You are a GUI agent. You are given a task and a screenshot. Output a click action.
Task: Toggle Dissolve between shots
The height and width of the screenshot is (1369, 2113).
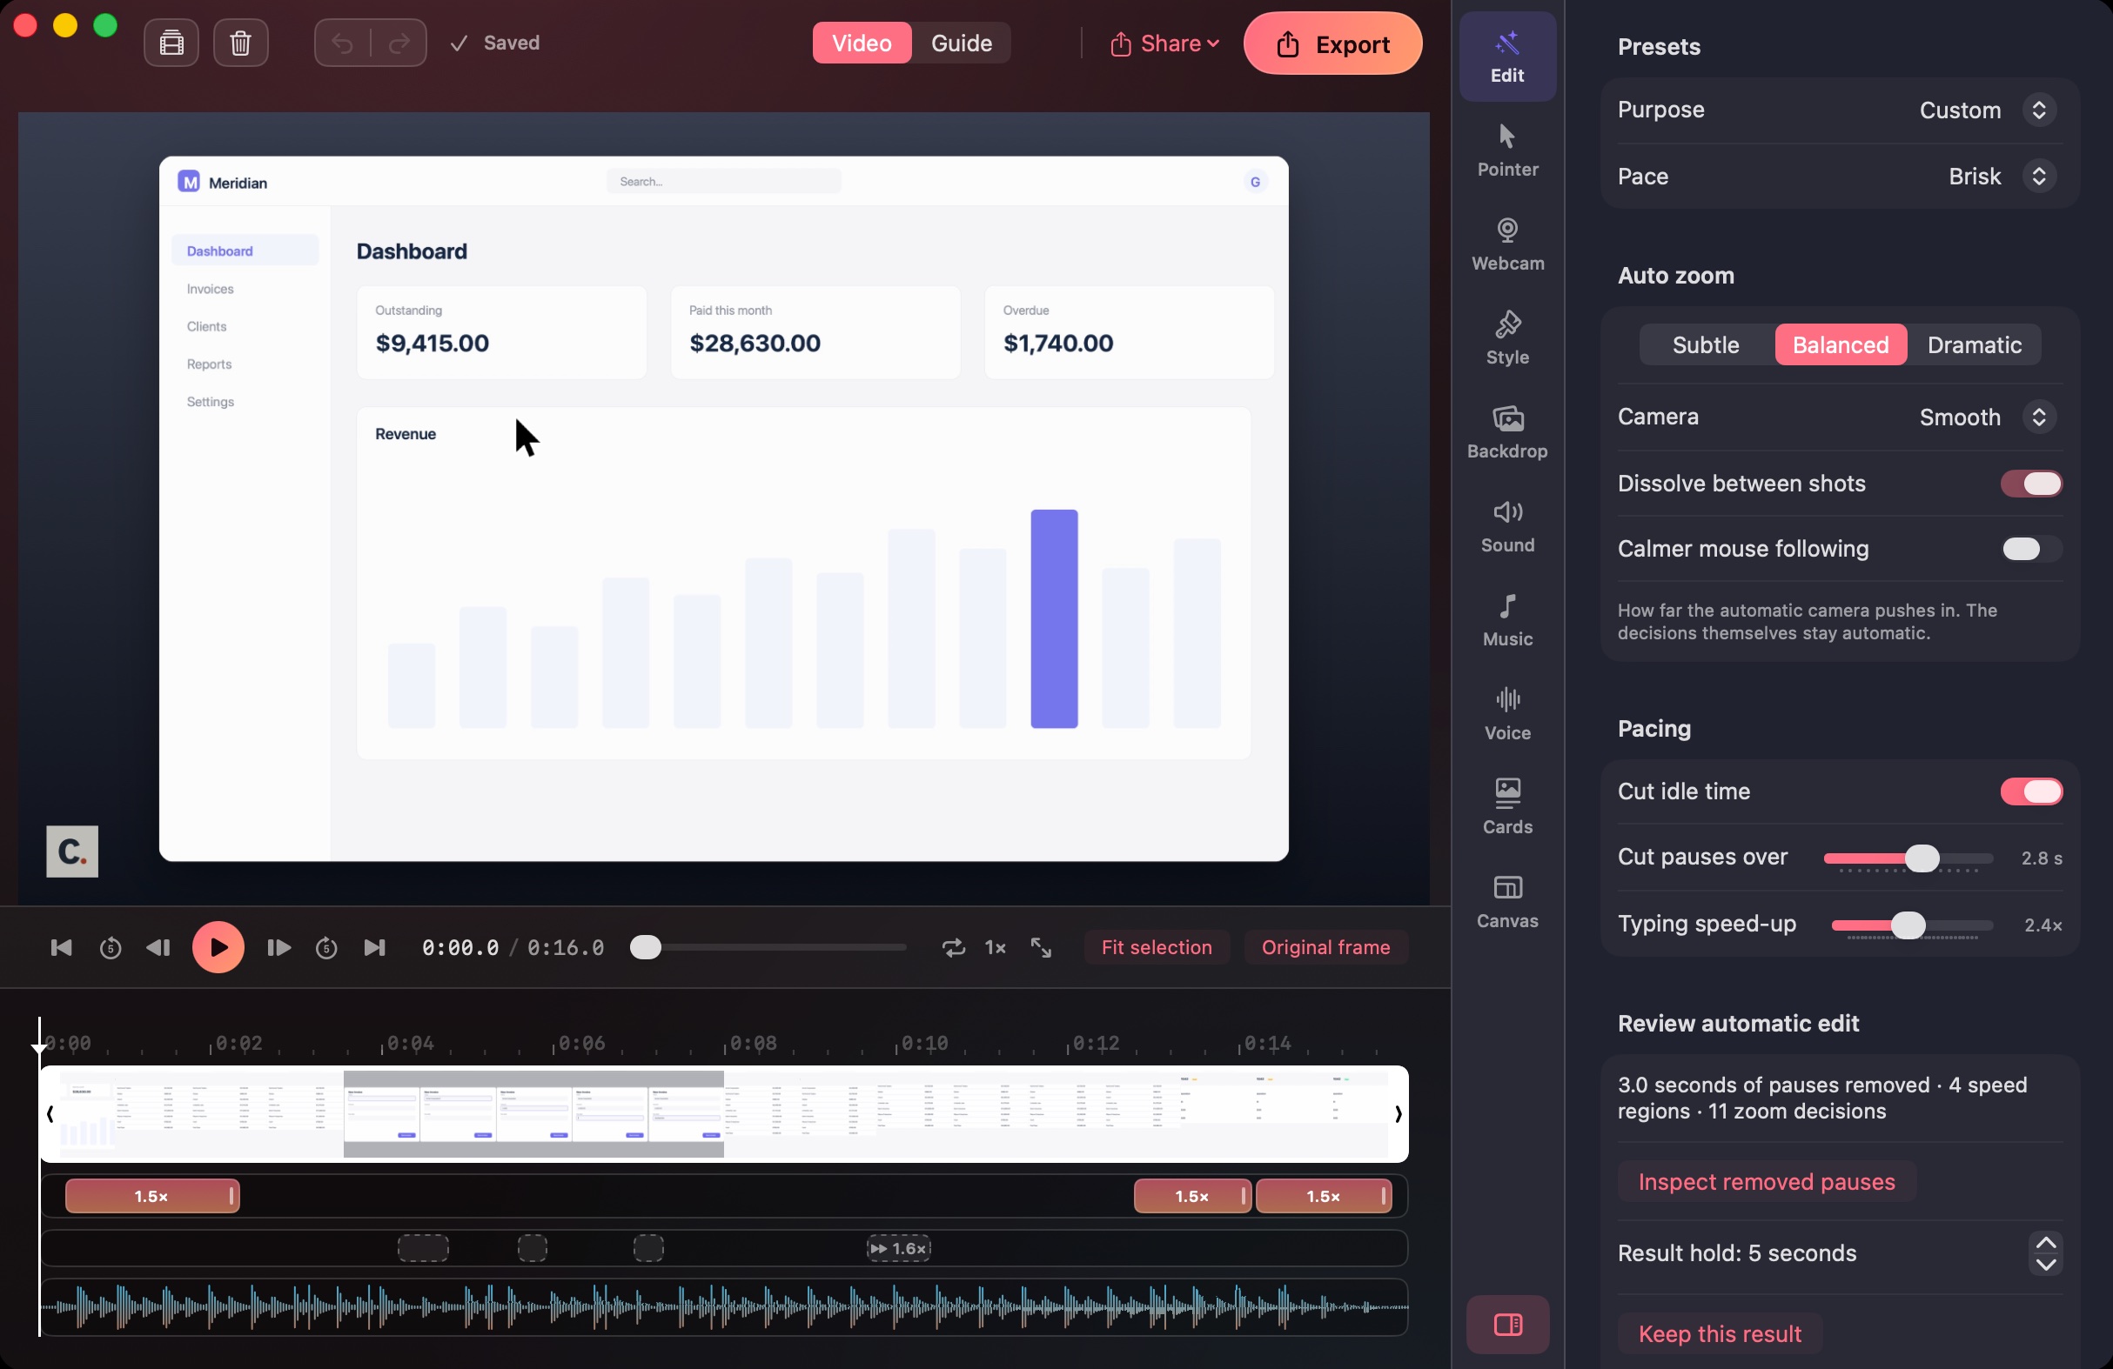click(x=2030, y=484)
